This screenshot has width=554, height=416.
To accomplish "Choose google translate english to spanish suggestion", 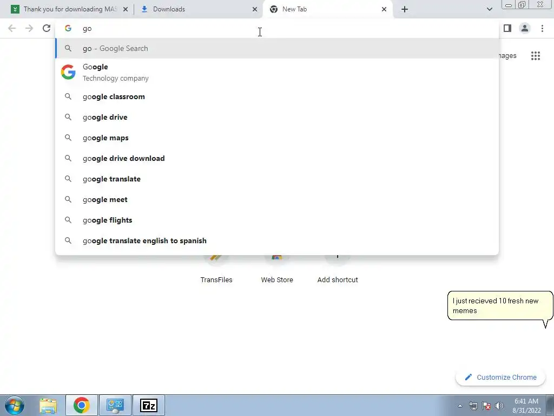I will click(277, 240).
